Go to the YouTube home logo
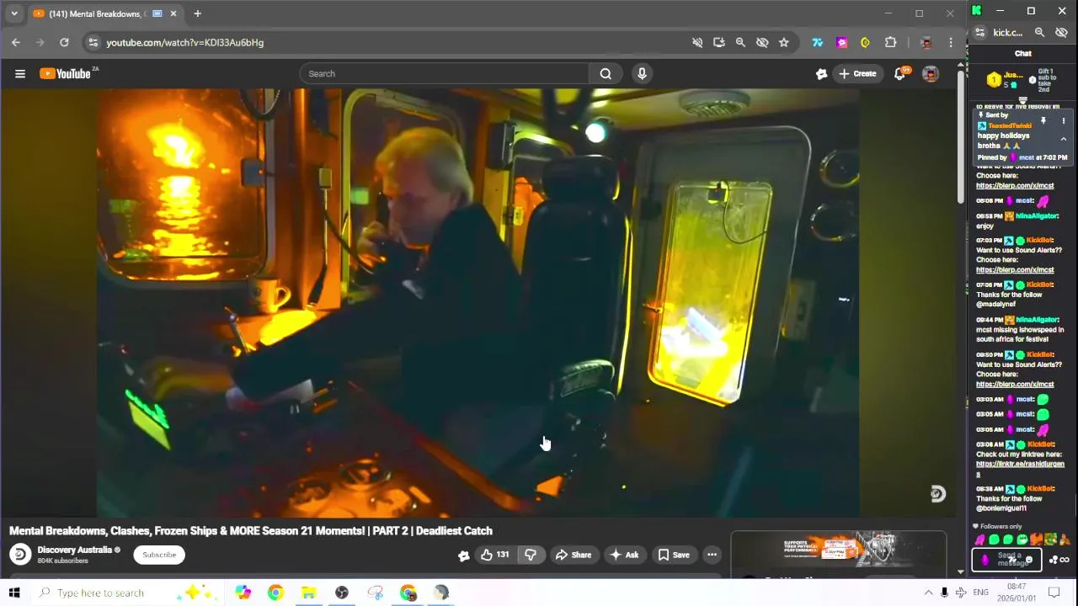The image size is (1078, 606). point(66,74)
